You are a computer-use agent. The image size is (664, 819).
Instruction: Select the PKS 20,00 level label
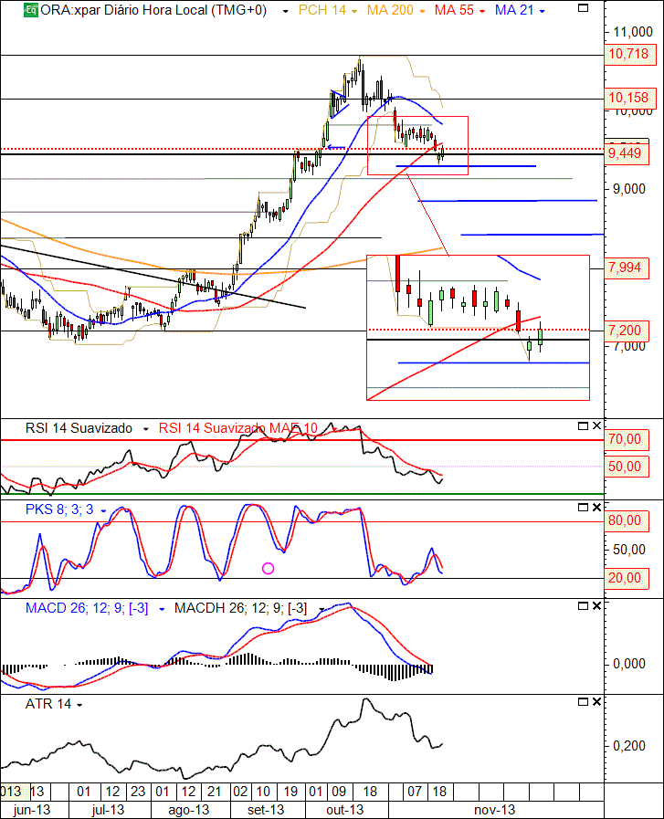[627, 578]
